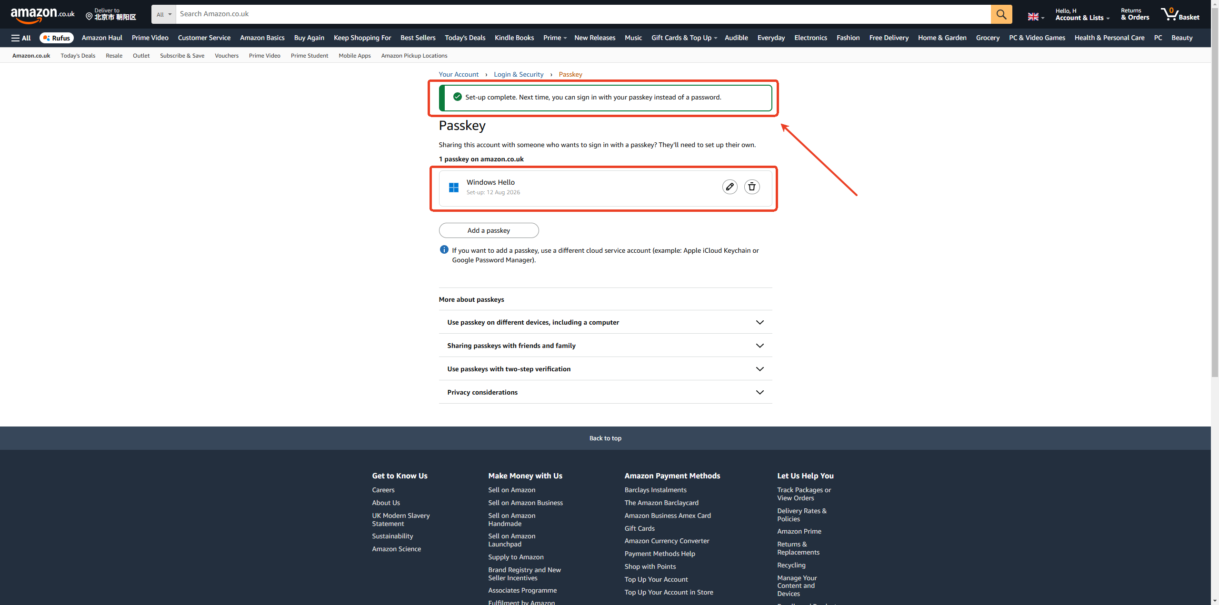Viewport: 1219px width, 605px height.
Task: Click the Search Amazon.co.uk input field
Action: (583, 14)
